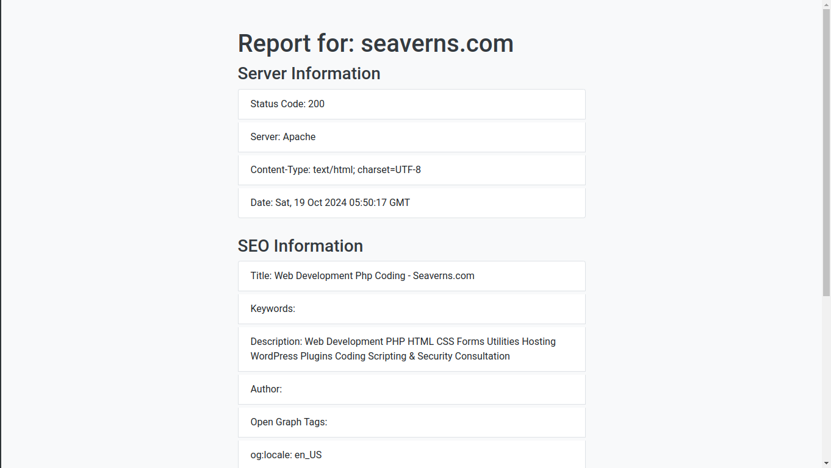Select the og:locale en_US row
The image size is (831, 468).
pyautogui.click(x=411, y=454)
